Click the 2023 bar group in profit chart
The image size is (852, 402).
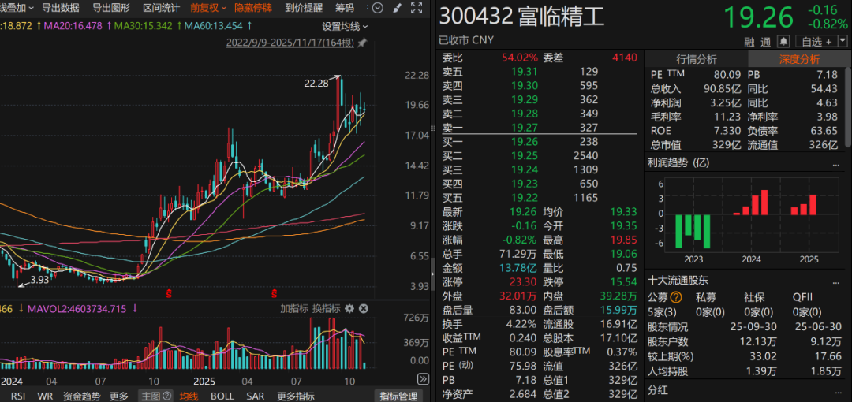(x=693, y=232)
